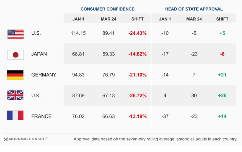242x152 pixels.
Task: Click Germany's approval shift +21 value
Action: 222,75
